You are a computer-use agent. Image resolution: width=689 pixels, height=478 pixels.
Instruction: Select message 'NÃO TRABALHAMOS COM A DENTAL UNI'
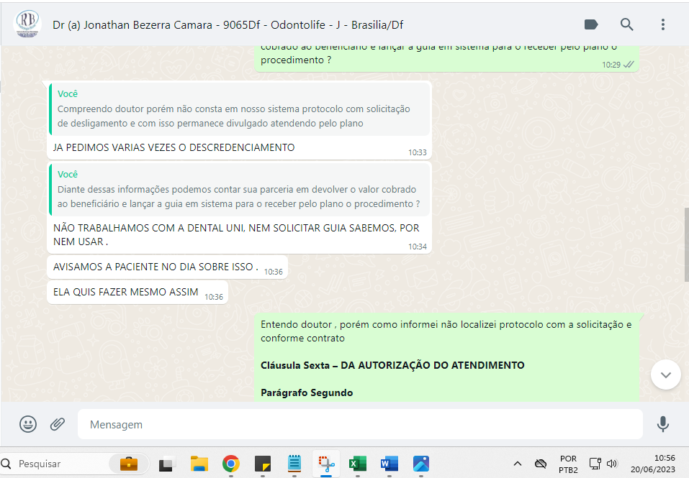pos(236,234)
